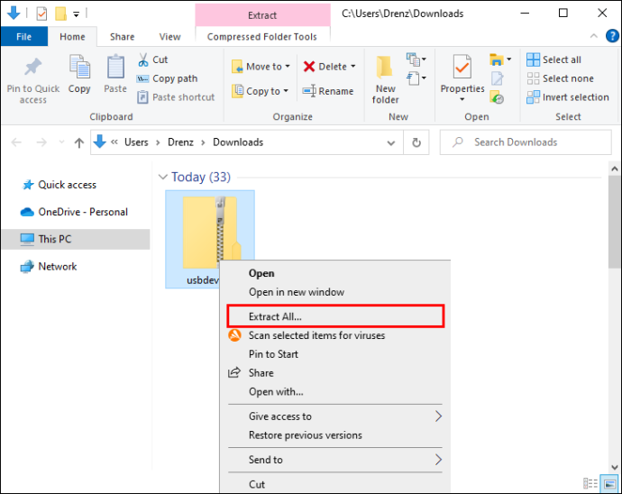The height and width of the screenshot is (494, 622).
Task: Expand the Open button dropdown arrow
Action: (x=509, y=59)
